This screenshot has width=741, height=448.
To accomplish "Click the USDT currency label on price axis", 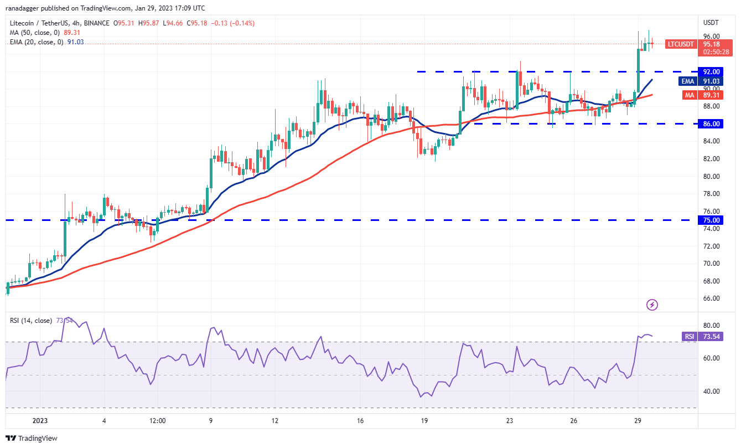I will click(712, 23).
